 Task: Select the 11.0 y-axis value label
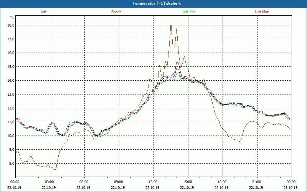11,122
